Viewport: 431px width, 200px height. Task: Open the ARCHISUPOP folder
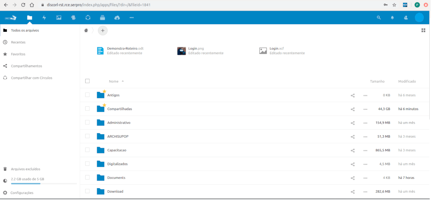tap(117, 136)
